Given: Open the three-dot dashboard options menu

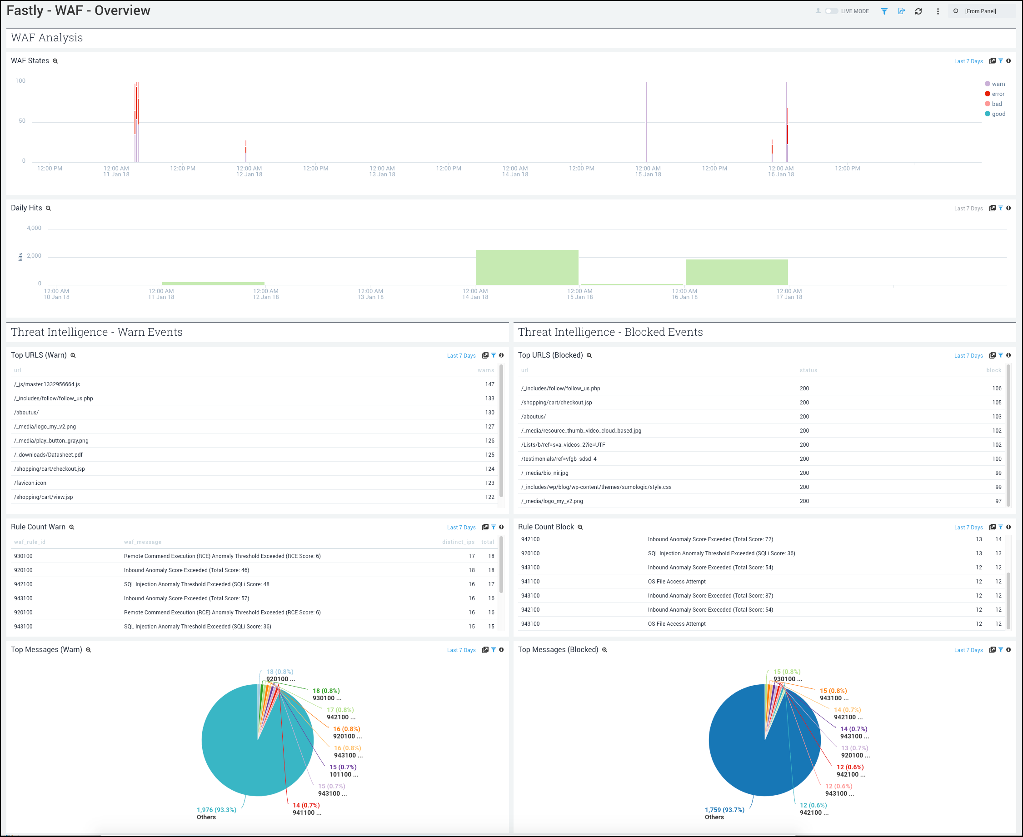Looking at the screenshot, I should click(x=937, y=11).
